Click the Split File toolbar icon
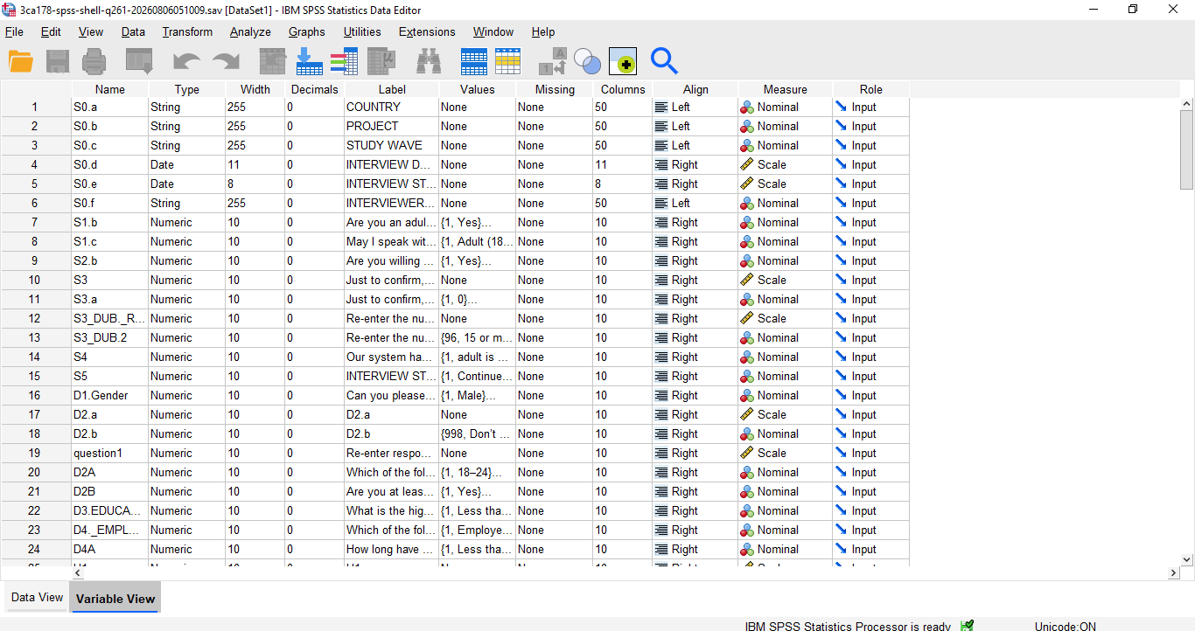Screen dimensions: 1195x631 click(474, 61)
